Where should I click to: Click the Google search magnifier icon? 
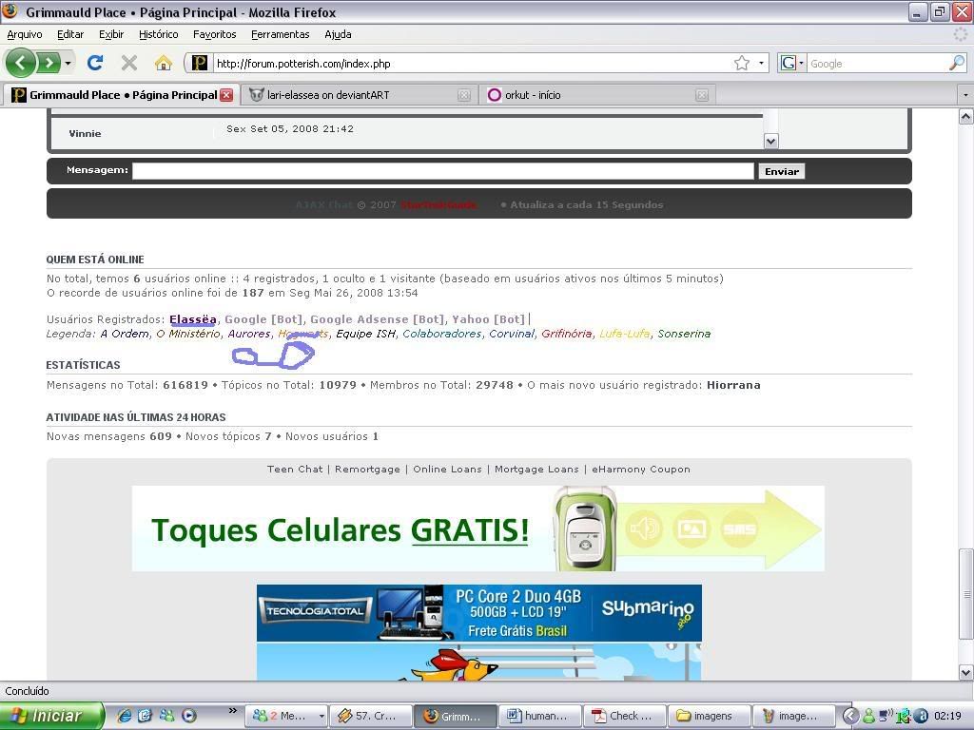[956, 64]
